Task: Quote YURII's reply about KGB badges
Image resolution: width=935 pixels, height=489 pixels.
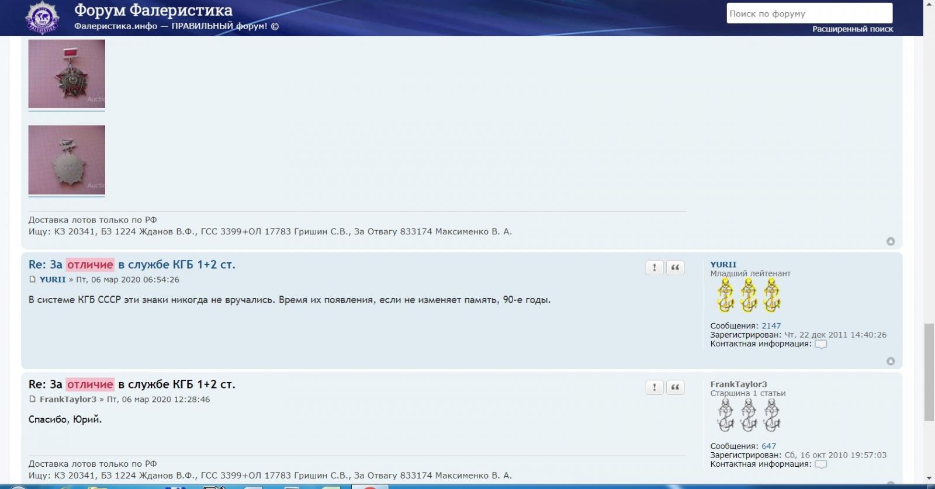Action: coord(675,268)
